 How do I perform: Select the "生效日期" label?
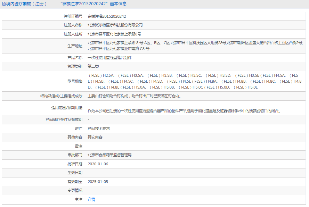click(75, 173)
